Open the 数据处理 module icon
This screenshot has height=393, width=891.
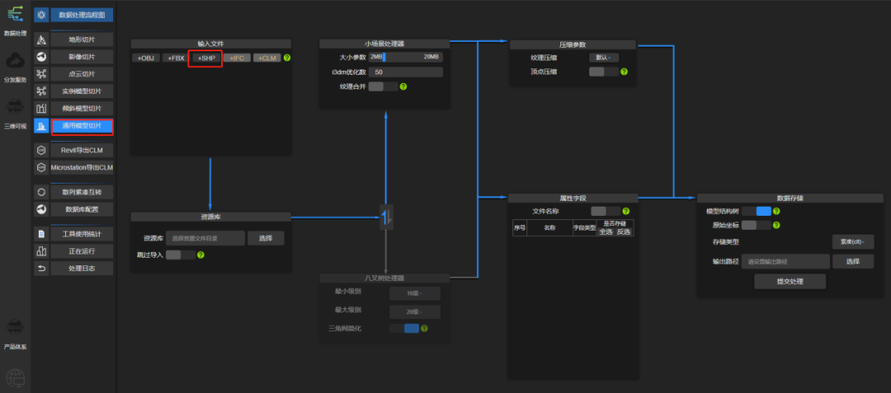coord(16,15)
